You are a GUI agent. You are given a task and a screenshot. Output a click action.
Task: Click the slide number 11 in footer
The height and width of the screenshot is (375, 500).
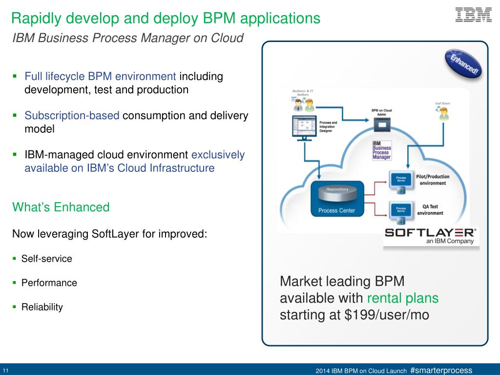click(x=5, y=371)
